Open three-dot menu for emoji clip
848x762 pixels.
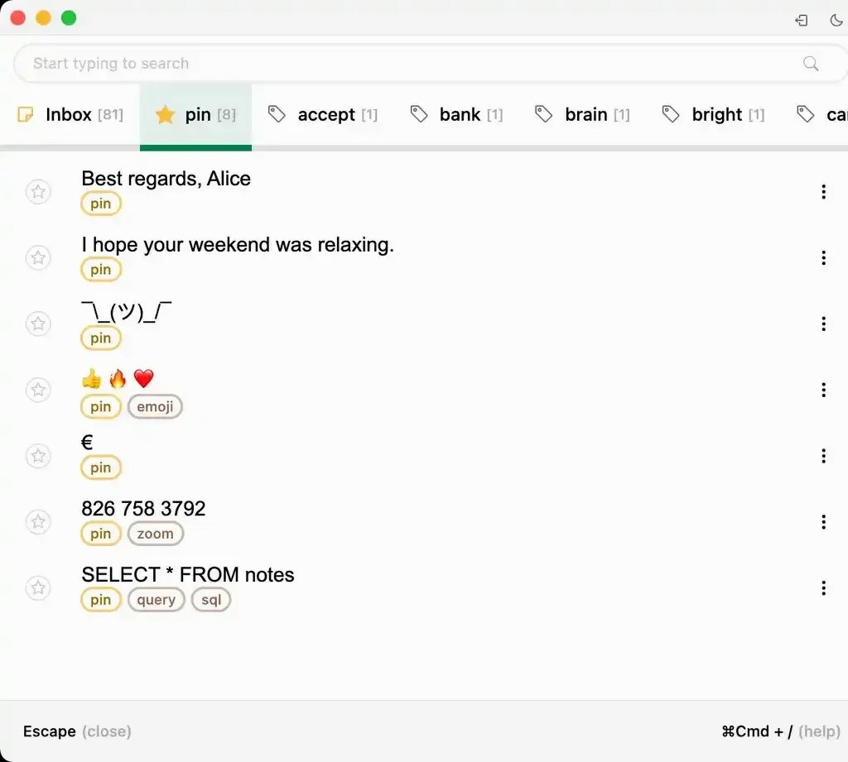[x=823, y=390]
